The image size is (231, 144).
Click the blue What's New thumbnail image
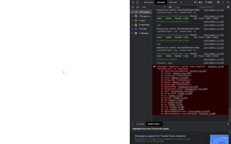point(219,139)
